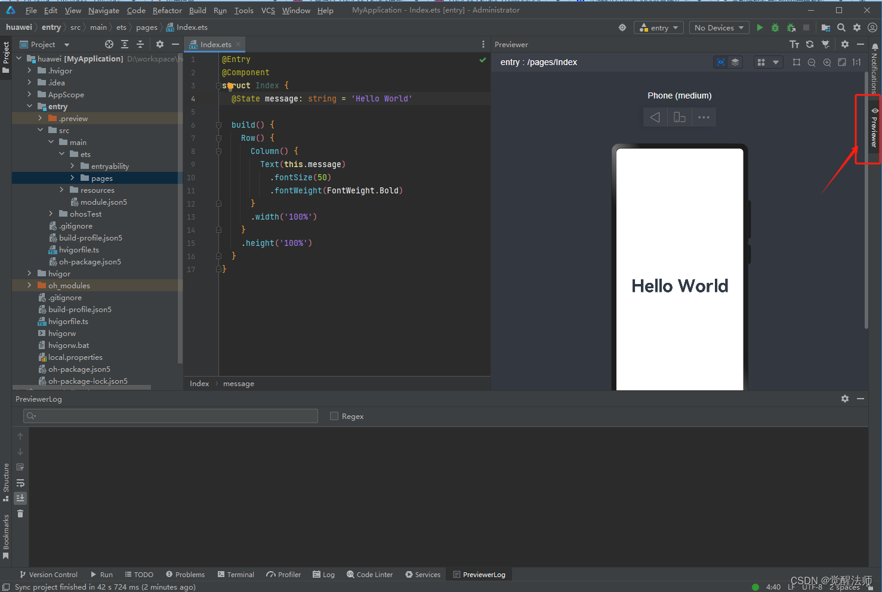Attach debugger to process icon
The width and height of the screenshot is (882, 592).
791,27
